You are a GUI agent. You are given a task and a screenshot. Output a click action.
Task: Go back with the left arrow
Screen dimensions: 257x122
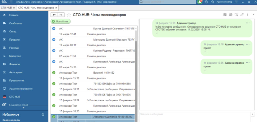coord(54,15)
